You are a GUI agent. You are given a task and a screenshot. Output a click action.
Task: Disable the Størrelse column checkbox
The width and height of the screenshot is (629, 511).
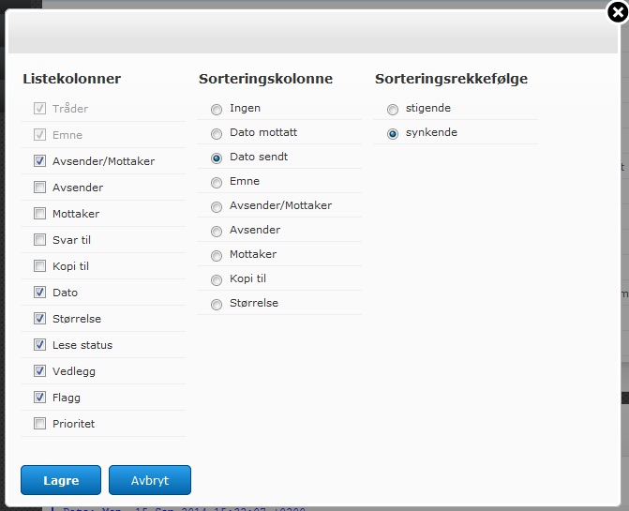[x=39, y=319]
